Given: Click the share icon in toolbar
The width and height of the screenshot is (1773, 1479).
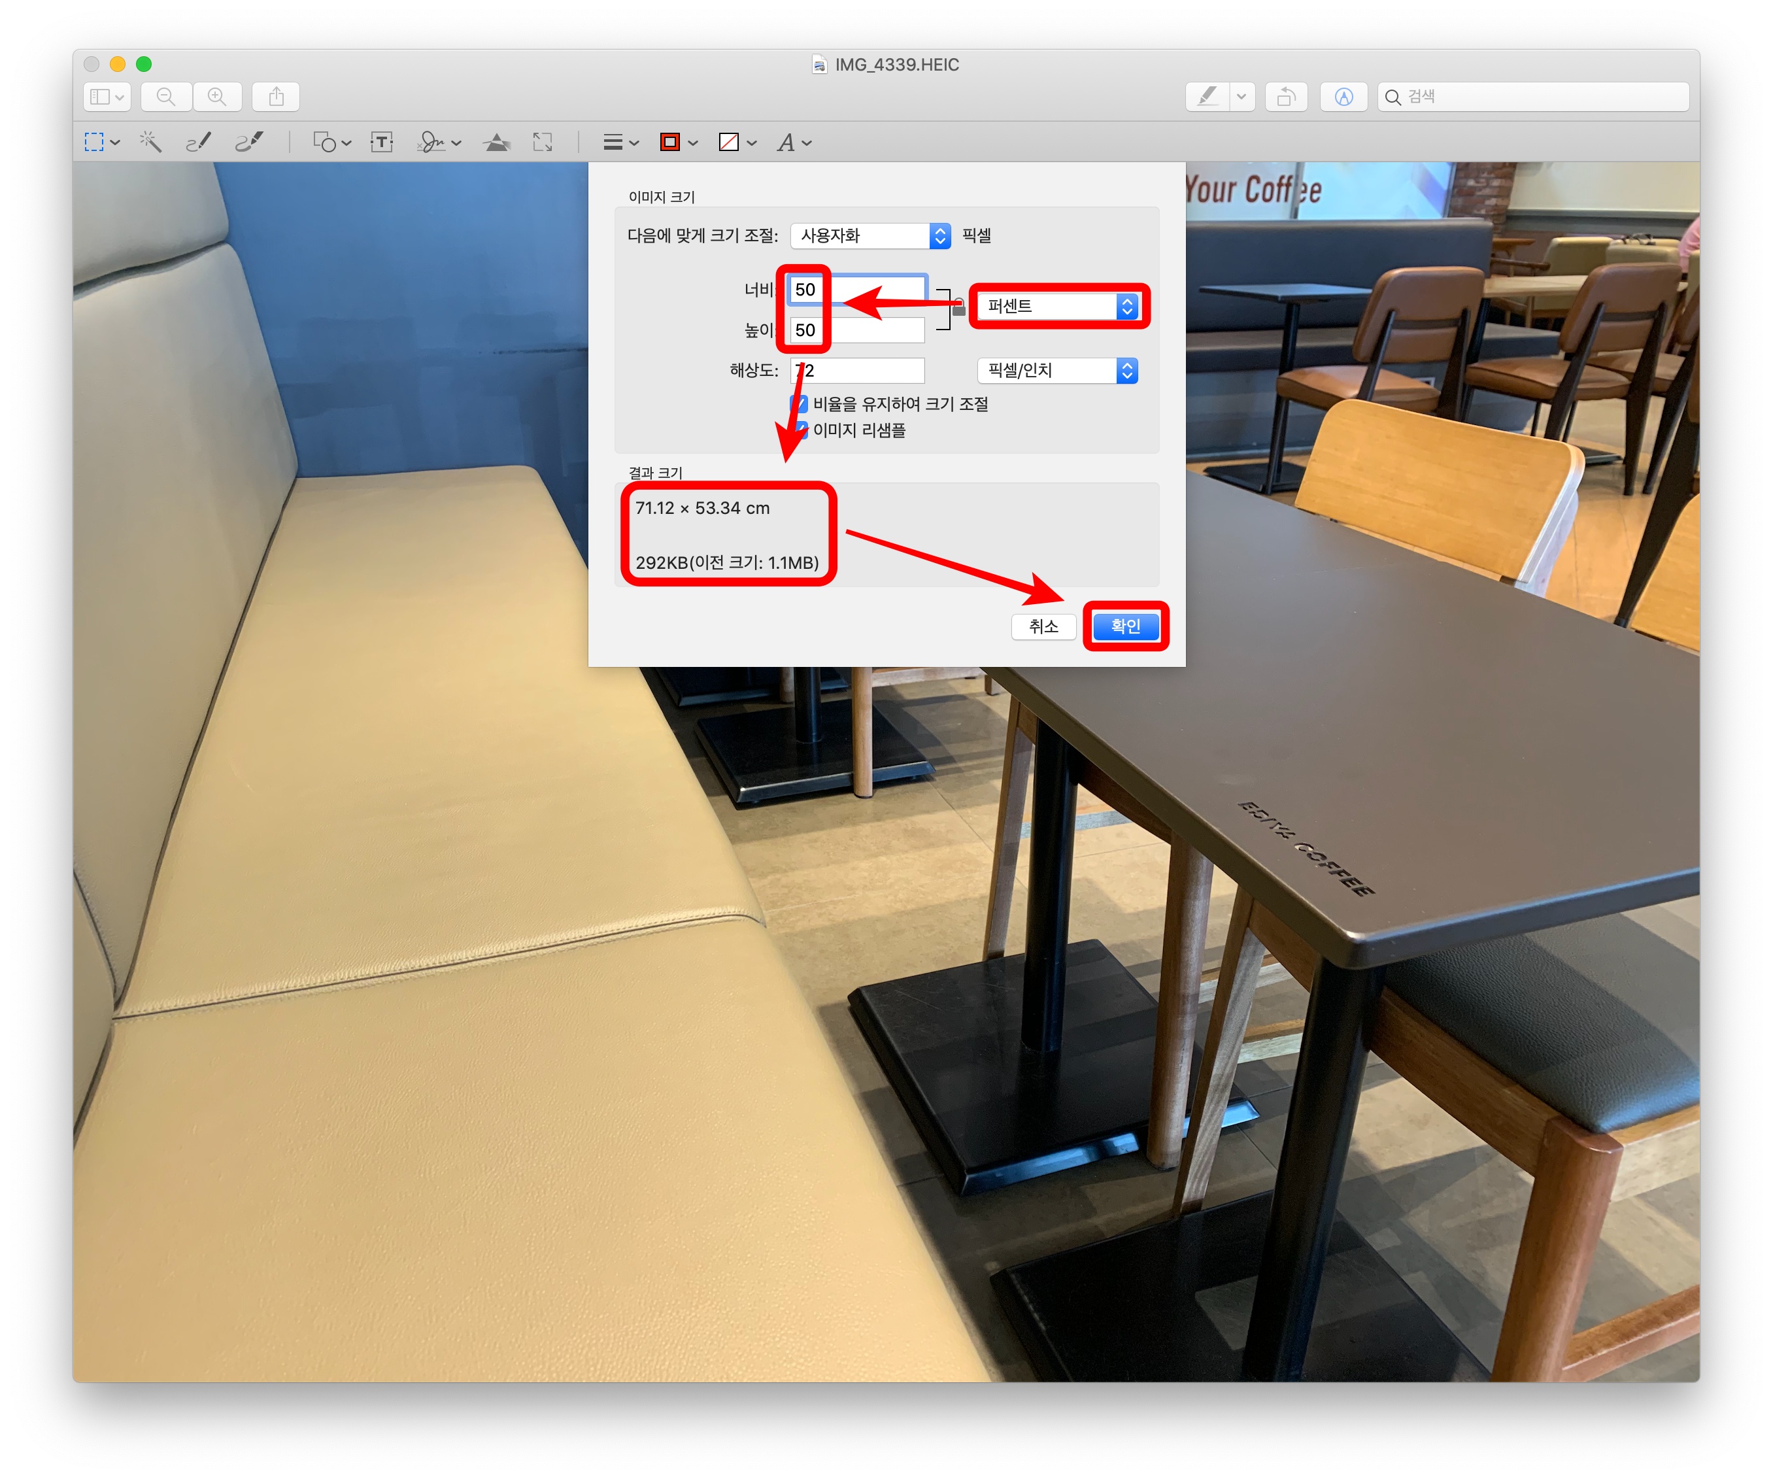Looking at the screenshot, I should [x=276, y=97].
